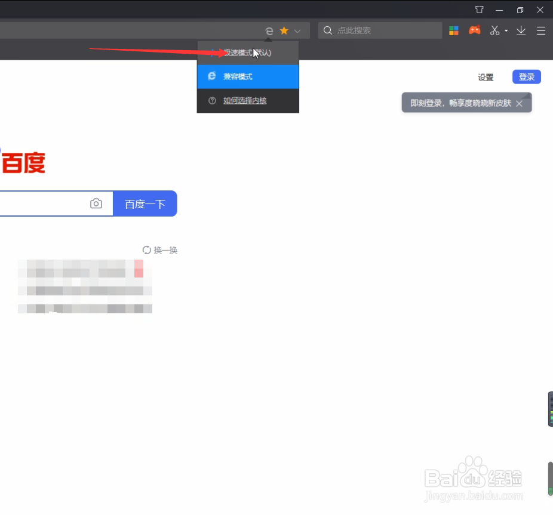Click the question mark help icon
Viewport: 553px width, 515px height.
pos(212,100)
